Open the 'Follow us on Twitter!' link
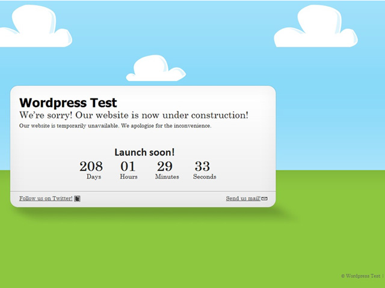The height and width of the screenshot is (288, 385). [46, 199]
